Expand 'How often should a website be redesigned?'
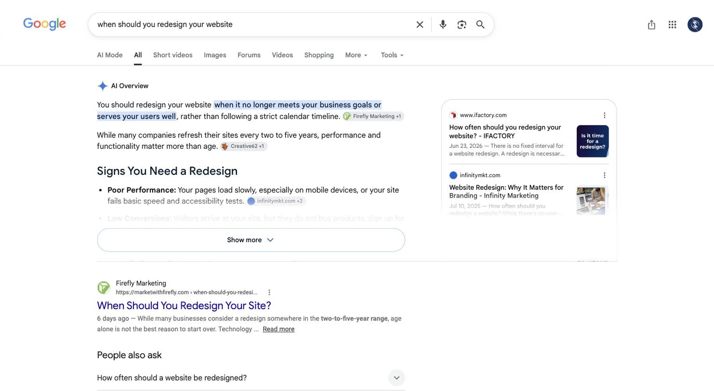This screenshot has width=714, height=391. (251, 378)
